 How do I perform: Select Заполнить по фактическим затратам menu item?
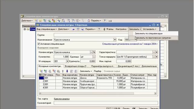click(x=153, y=38)
